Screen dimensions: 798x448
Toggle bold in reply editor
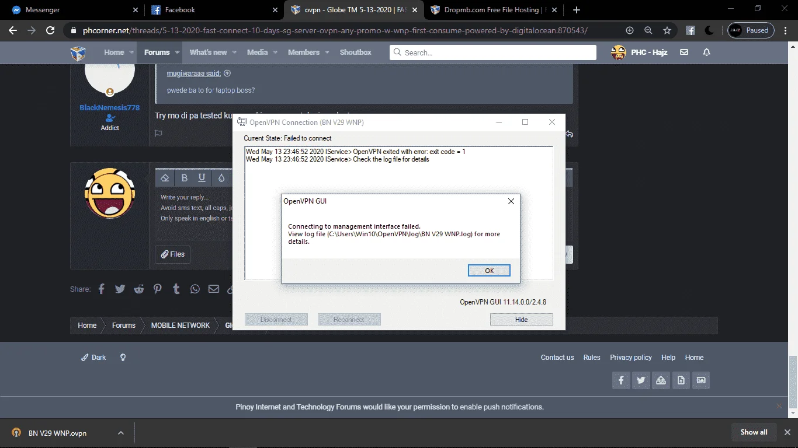pyautogui.click(x=184, y=178)
